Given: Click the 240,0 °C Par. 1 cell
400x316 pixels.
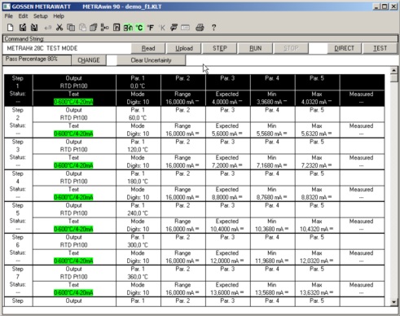Looking at the screenshot, I should [x=138, y=209].
